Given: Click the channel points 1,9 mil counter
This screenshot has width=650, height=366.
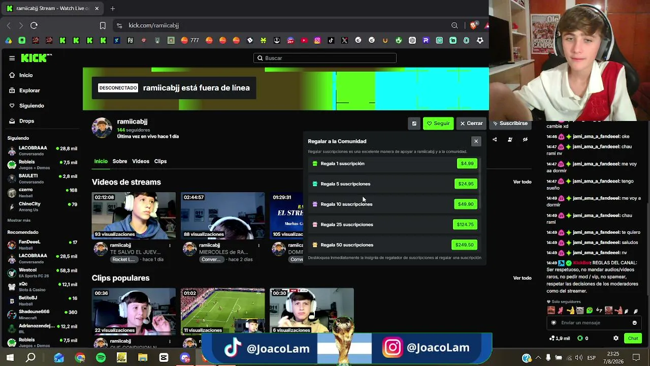Looking at the screenshot, I should coord(560,338).
